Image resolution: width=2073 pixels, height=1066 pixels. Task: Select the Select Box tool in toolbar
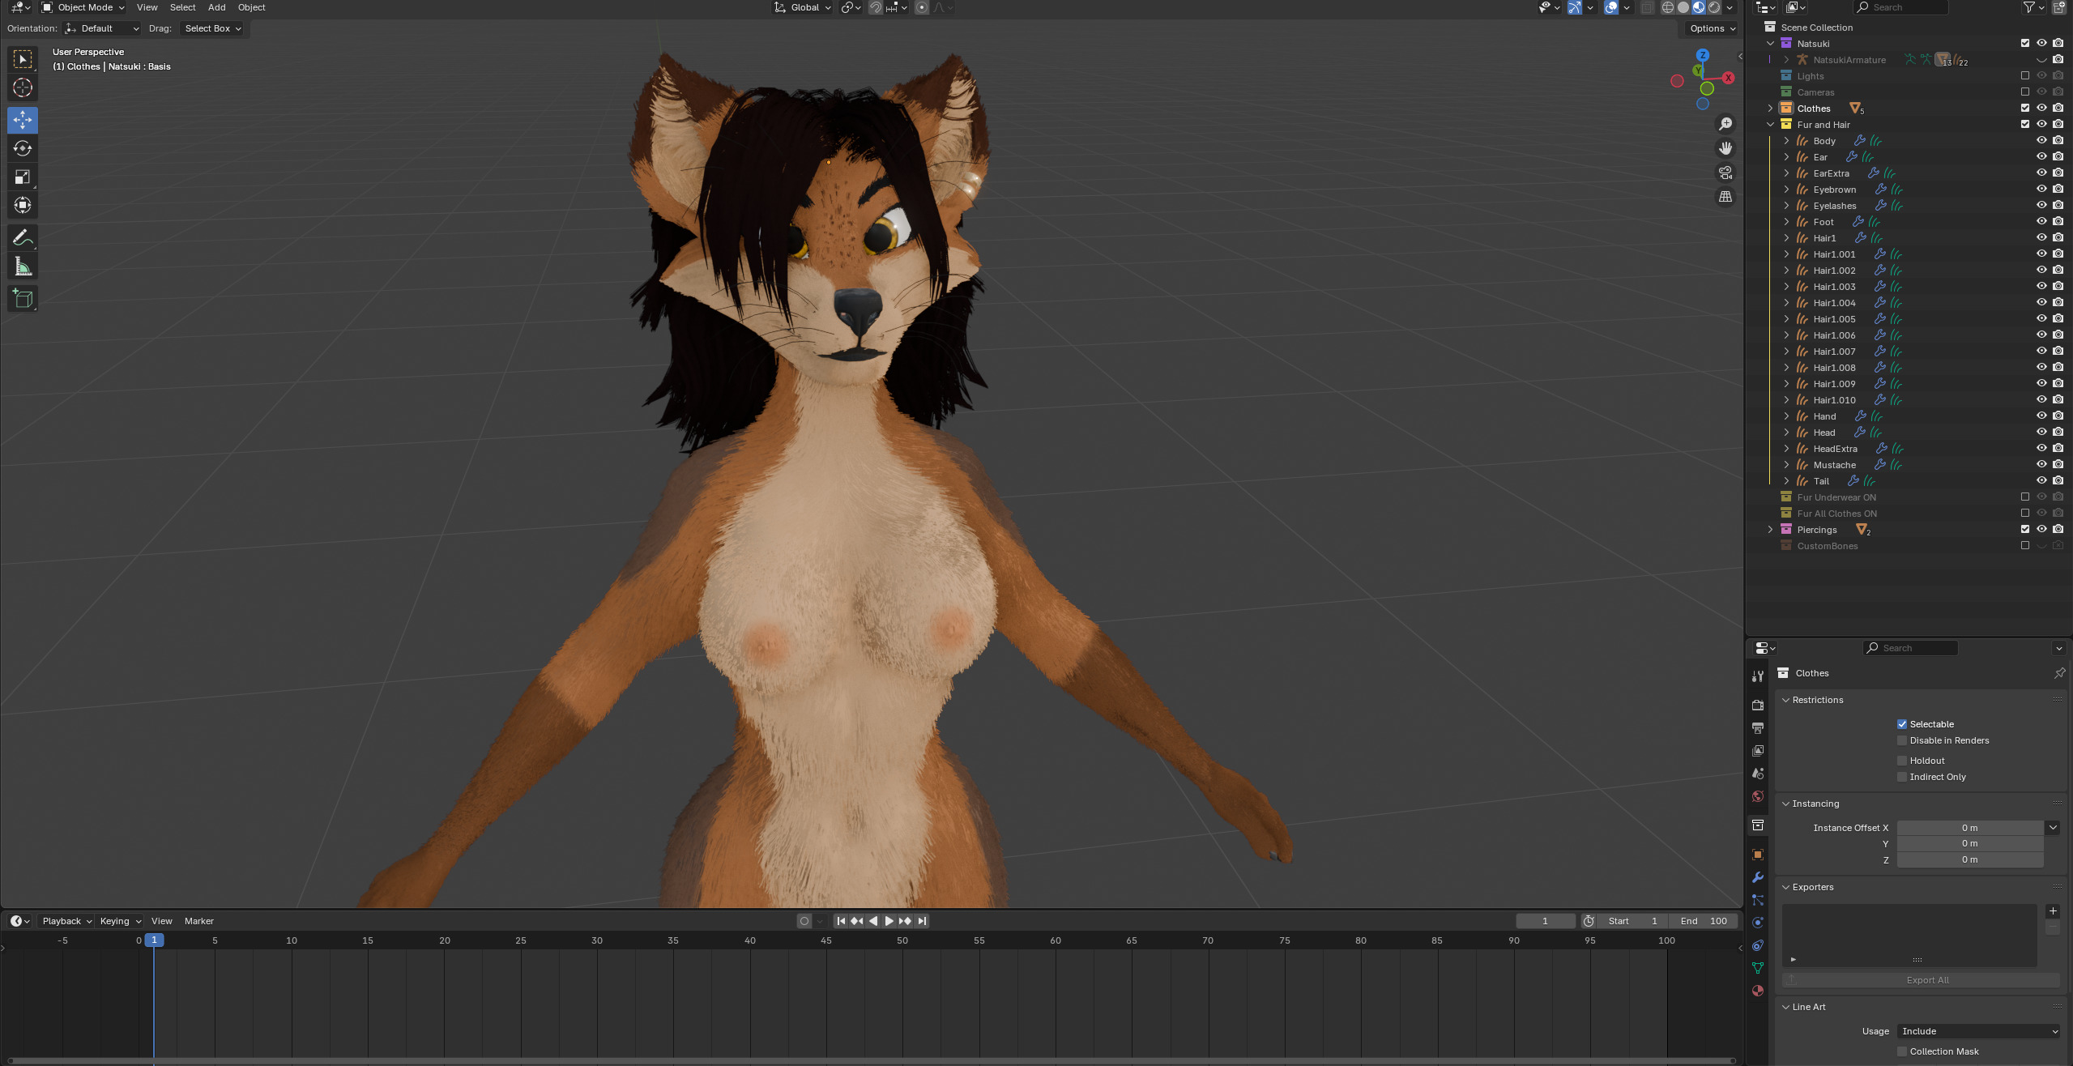[23, 59]
